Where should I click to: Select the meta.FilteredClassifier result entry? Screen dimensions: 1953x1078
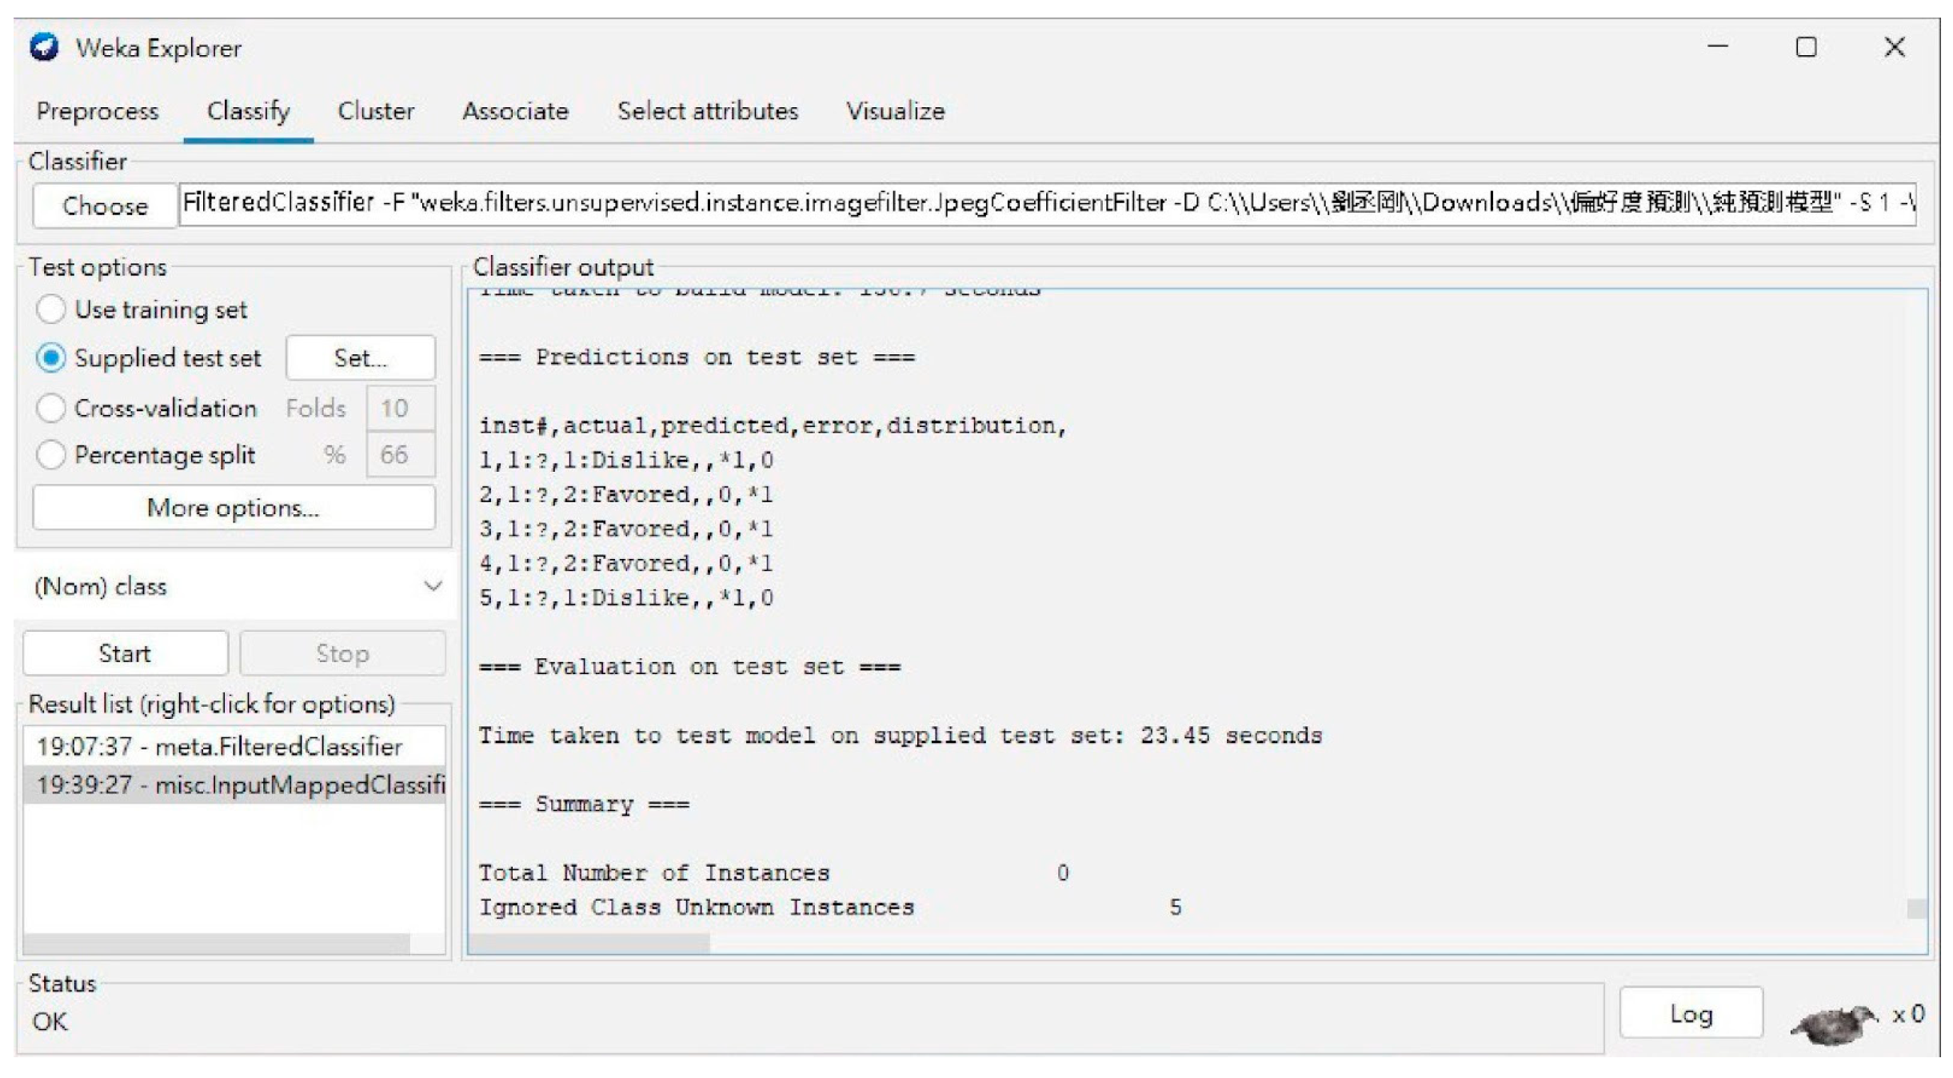[x=220, y=746]
